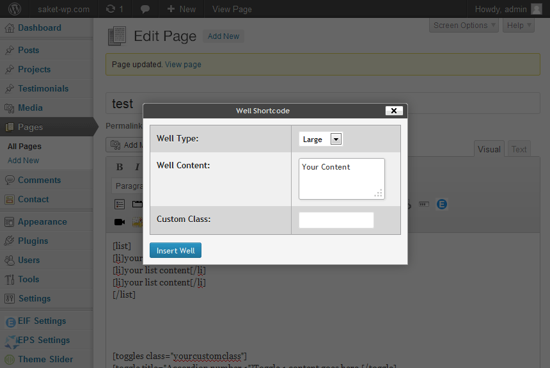Toggle bold formatting in editor
This screenshot has height=368, width=550.
[x=120, y=167]
